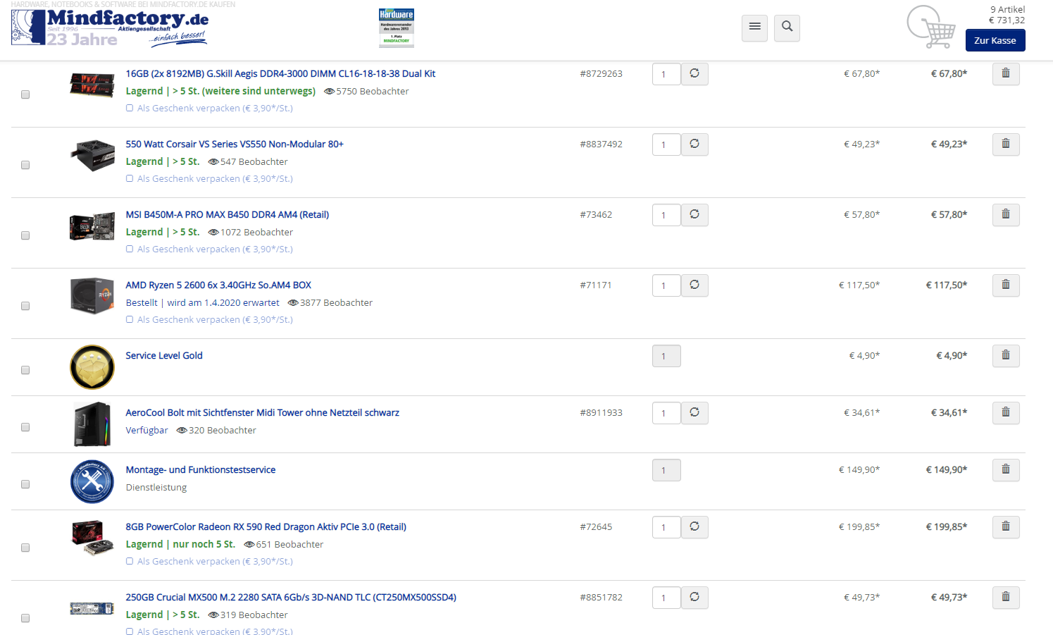Open MSI B450M-A PRO MAX product link
1053x635 pixels.
coord(227,214)
